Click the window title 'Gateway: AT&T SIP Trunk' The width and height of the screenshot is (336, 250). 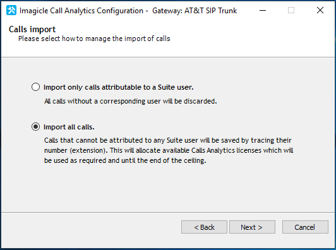tap(195, 11)
